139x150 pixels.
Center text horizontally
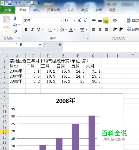click(x=100, y=29)
